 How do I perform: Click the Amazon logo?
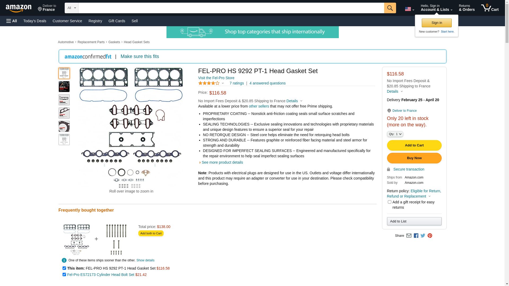click(19, 8)
